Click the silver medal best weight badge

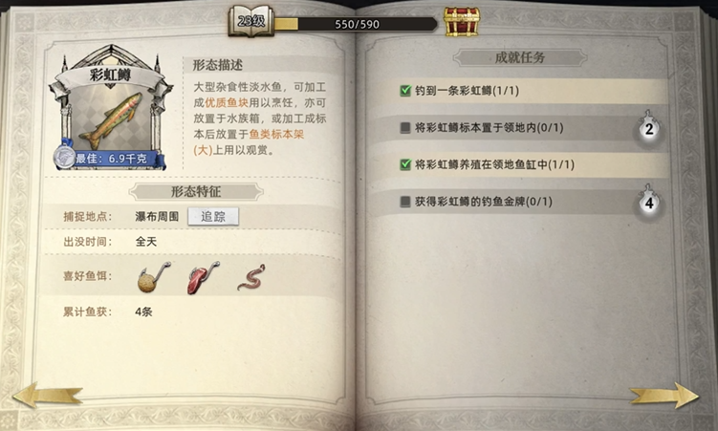pyautogui.click(x=64, y=158)
